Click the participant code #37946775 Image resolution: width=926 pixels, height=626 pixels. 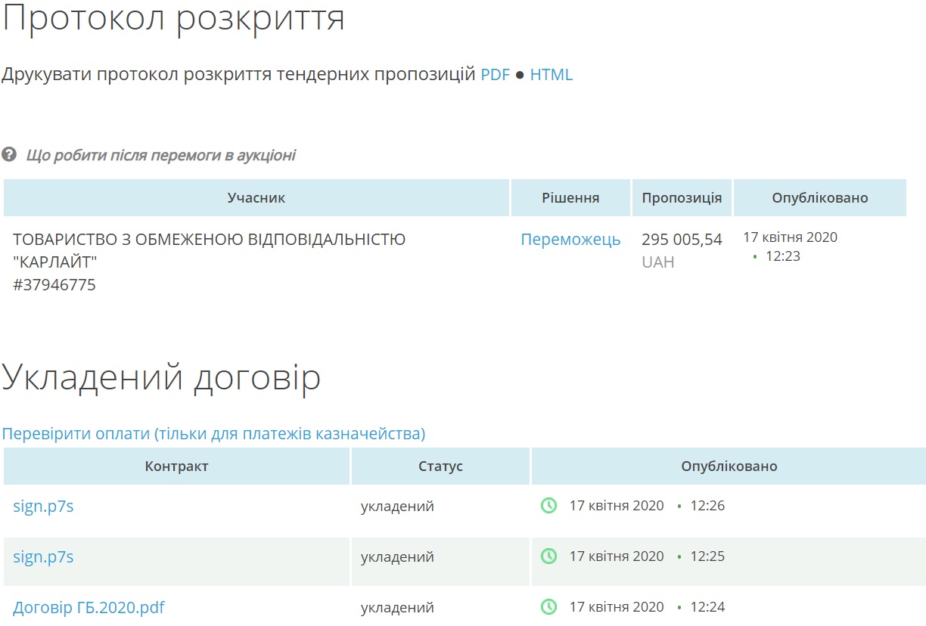click(x=54, y=285)
